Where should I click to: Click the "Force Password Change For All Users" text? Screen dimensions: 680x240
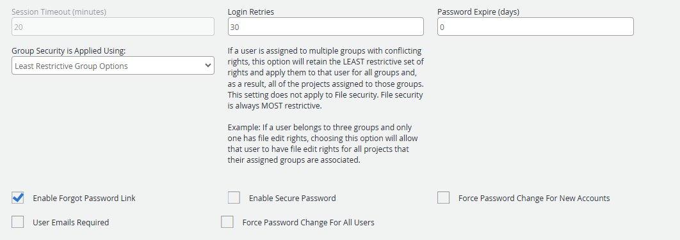tap(309, 223)
